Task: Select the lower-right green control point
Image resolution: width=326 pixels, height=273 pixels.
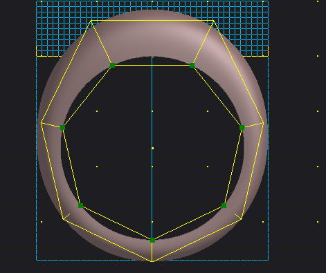Action: 224,205
